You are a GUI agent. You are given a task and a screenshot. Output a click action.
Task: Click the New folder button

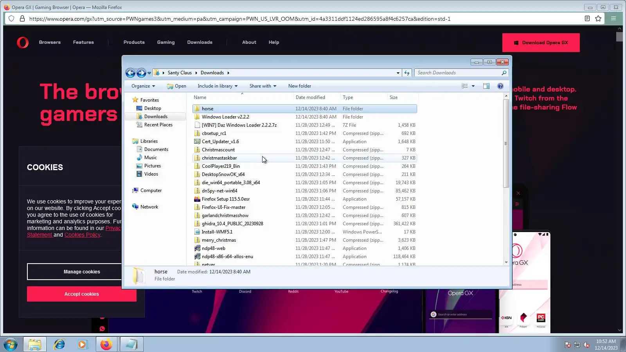pos(300,86)
